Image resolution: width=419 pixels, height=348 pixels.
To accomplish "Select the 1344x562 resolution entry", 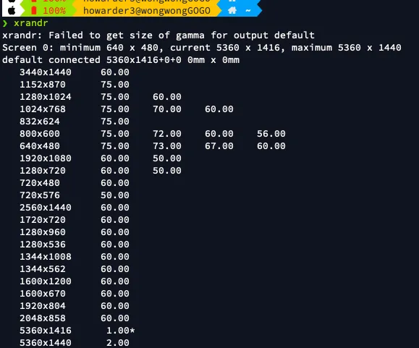I will (43, 268).
